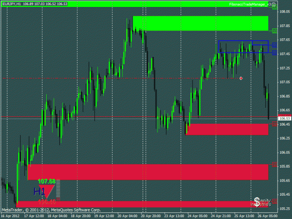Click the 26 Apr 05:00 time label
This screenshot has width=292, height=219.
(x=267, y=216)
